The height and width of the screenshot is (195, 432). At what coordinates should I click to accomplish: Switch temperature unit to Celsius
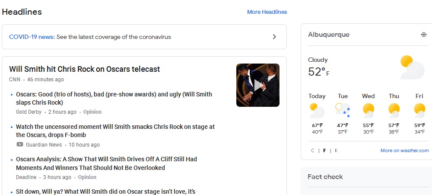click(313, 150)
